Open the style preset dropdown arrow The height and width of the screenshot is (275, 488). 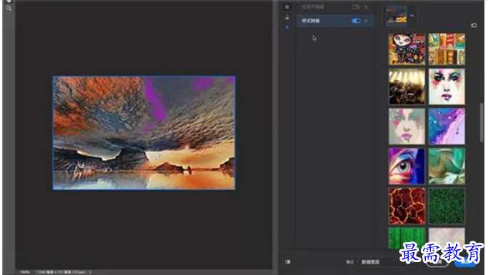412,15
